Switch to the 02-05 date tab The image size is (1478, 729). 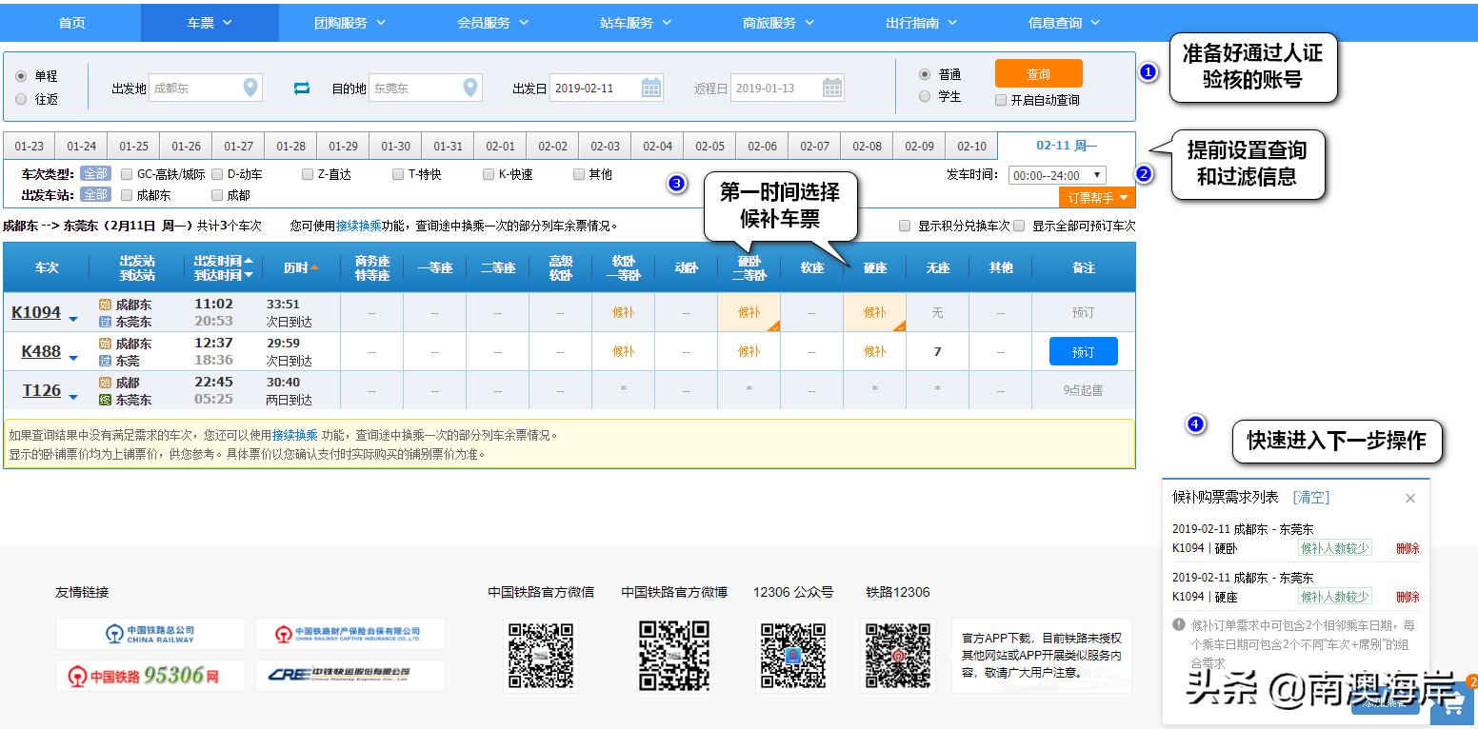709,146
